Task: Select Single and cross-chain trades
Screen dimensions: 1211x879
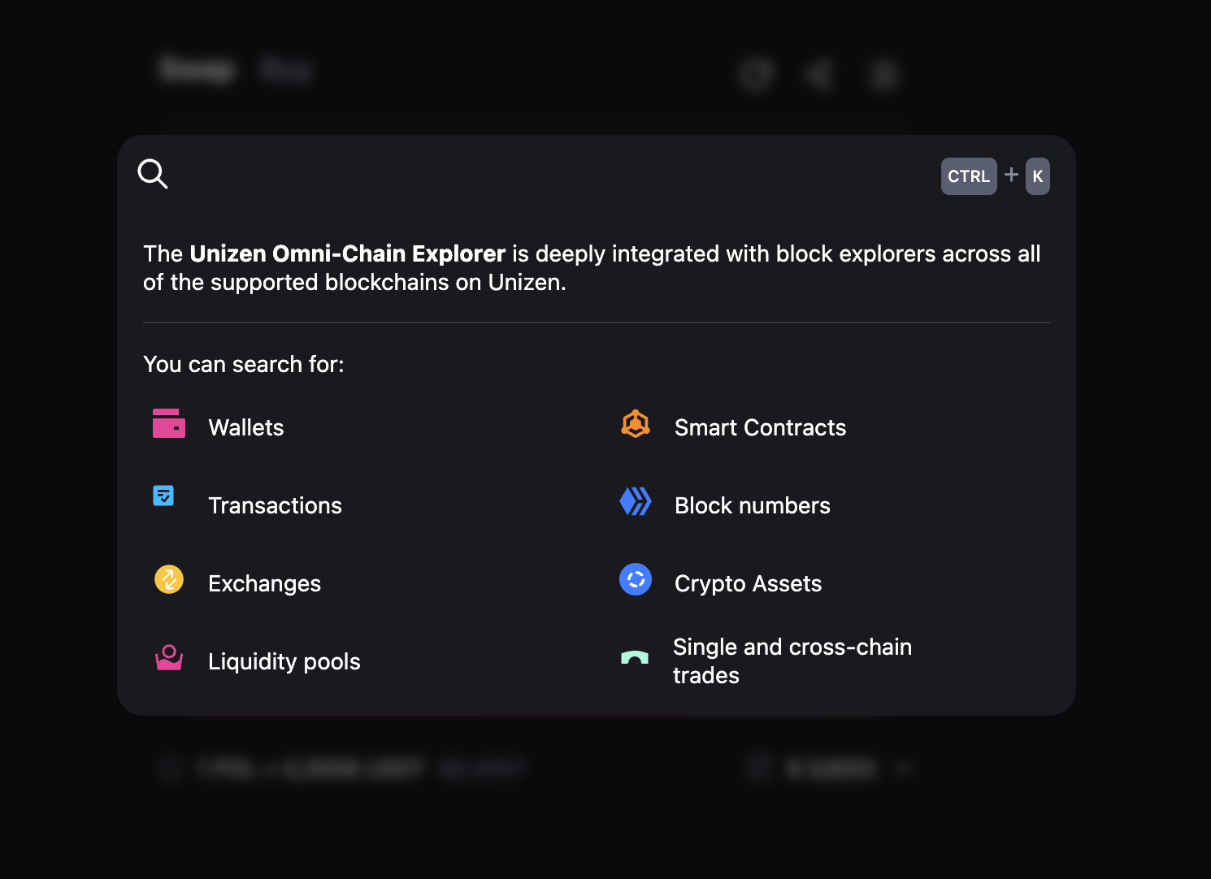Action: pos(792,660)
